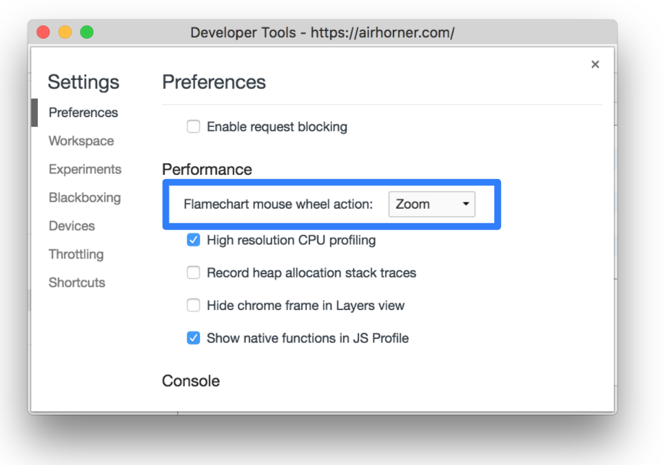Click the green fullscreen window button
The width and height of the screenshot is (665, 465).
click(x=87, y=32)
